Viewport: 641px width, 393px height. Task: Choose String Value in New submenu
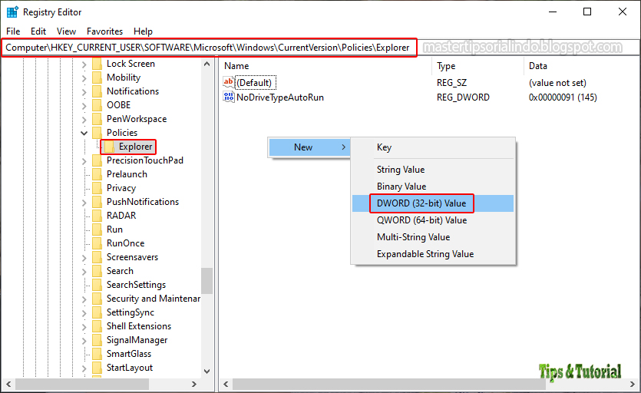coord(433,170)
